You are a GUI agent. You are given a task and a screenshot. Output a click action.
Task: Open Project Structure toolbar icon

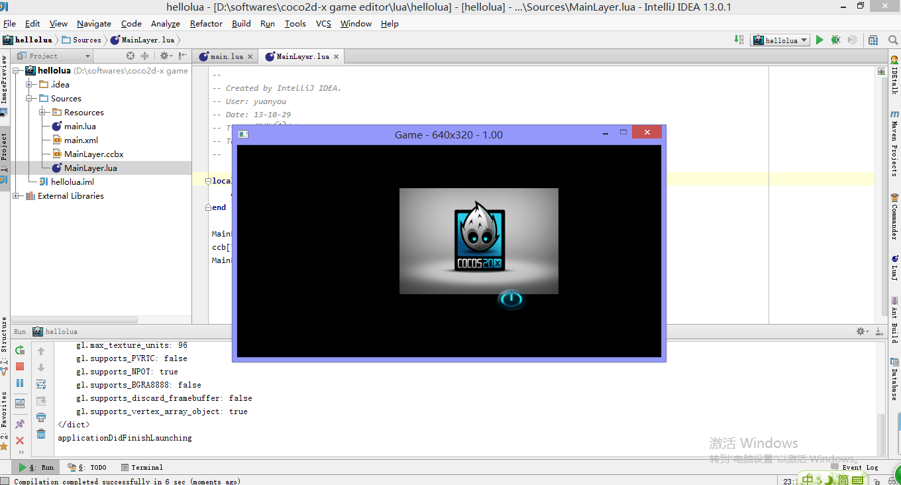pyautogui.click(x=873, y=40)
